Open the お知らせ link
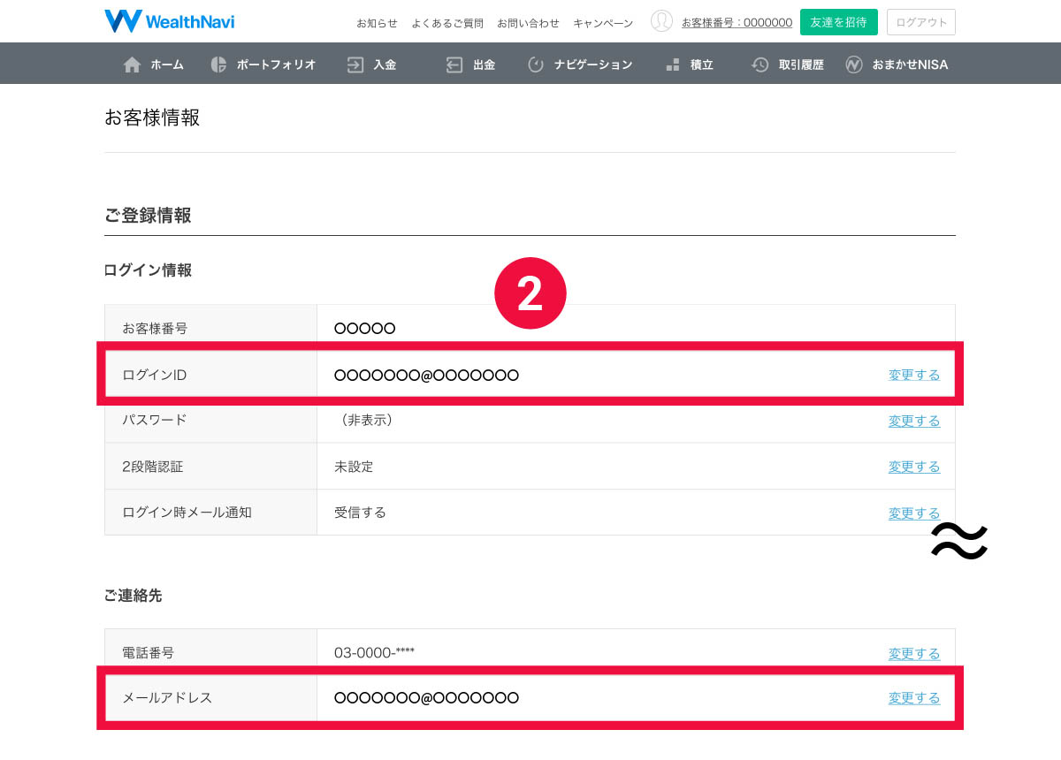The width and height of the screenshot is (1061, 760). coord(377,23)
